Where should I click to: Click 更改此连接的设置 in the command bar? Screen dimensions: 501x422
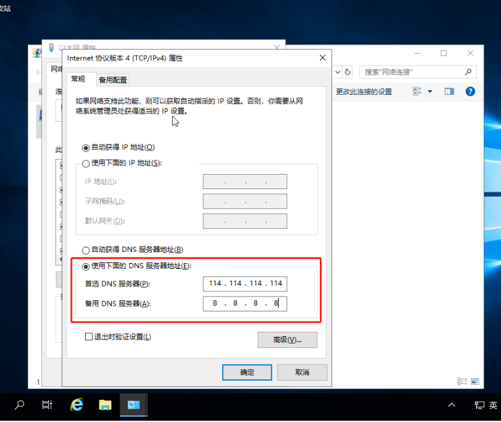[364, 92]
